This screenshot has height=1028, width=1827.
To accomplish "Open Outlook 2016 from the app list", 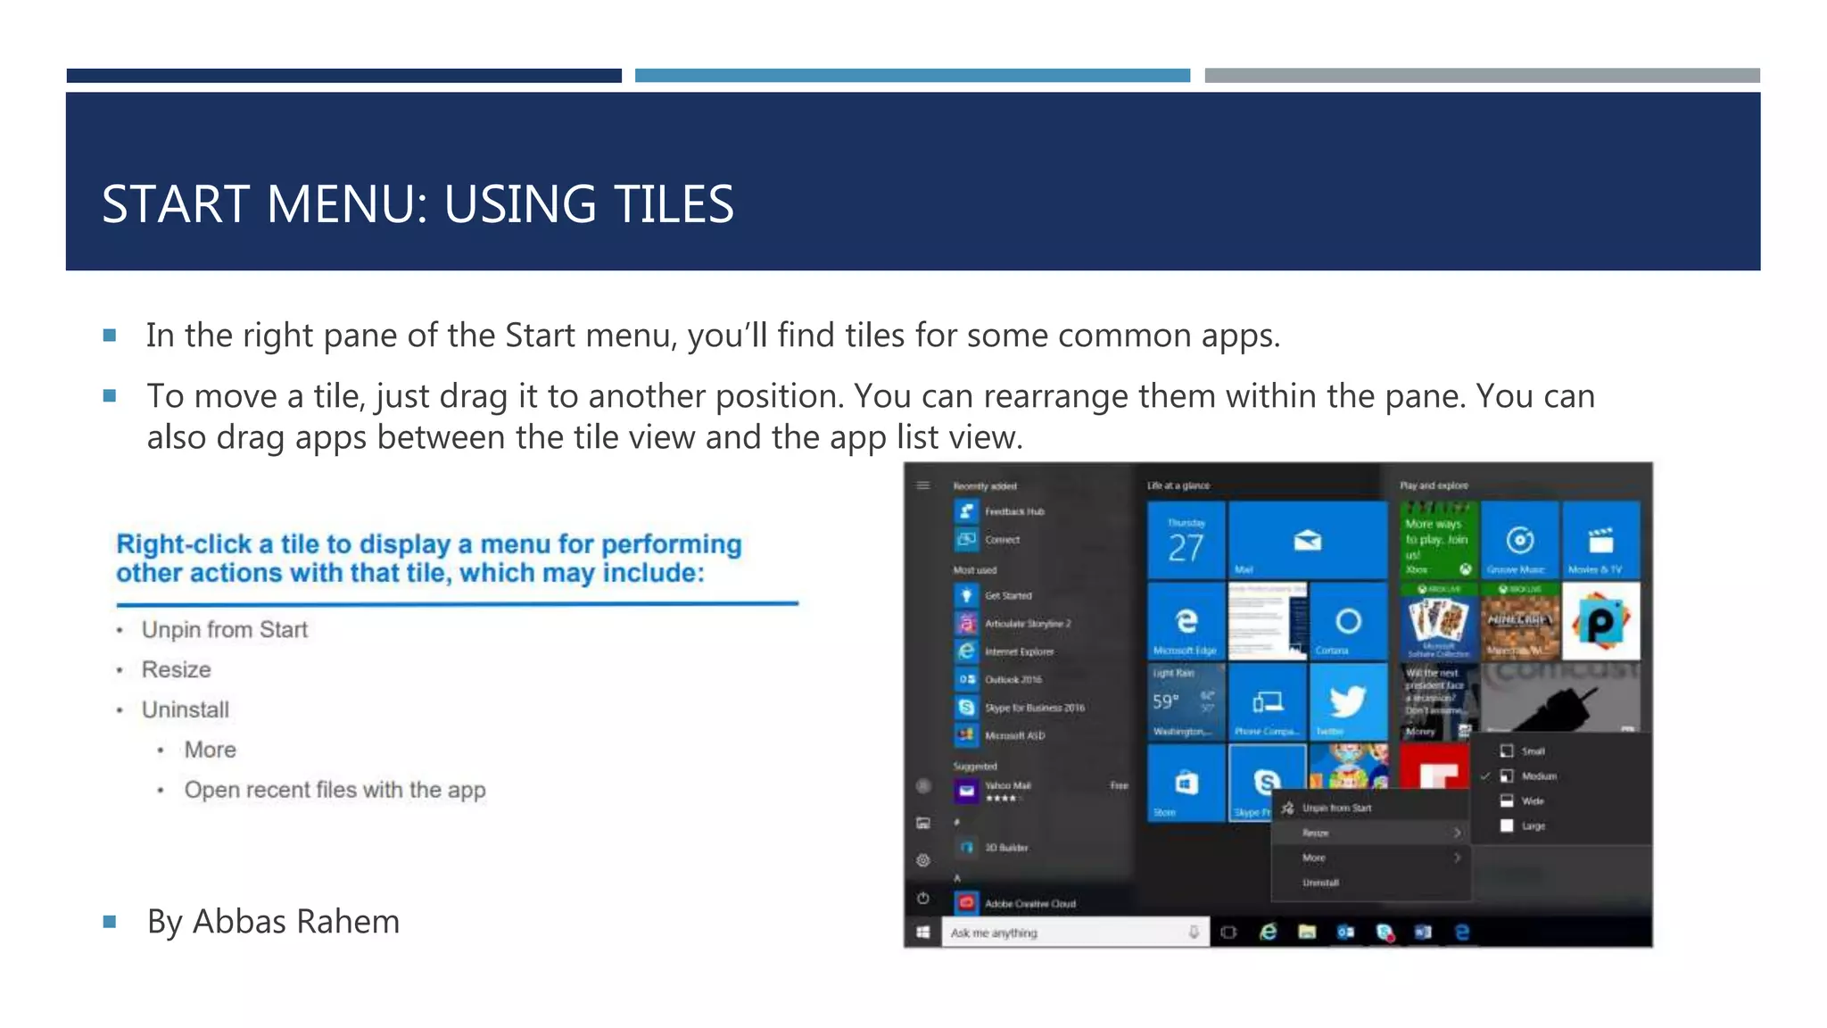I will 998,679.
